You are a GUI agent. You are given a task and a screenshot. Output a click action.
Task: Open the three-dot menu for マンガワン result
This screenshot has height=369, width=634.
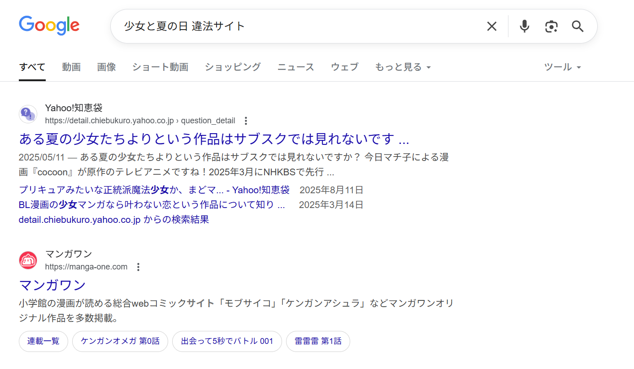[138, 266]
